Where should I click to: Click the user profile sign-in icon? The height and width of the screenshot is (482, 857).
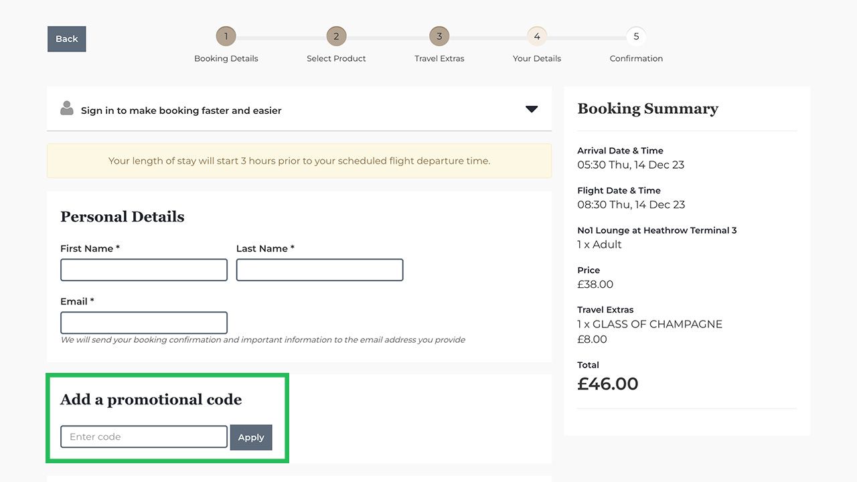click(66, 108)
